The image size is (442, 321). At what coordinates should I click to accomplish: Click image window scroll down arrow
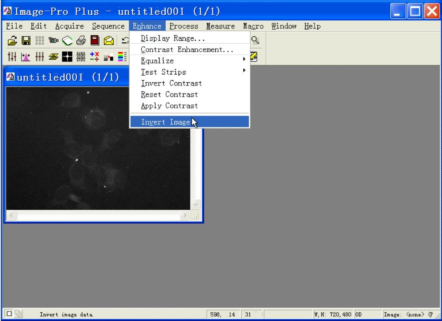pos(196,204)
